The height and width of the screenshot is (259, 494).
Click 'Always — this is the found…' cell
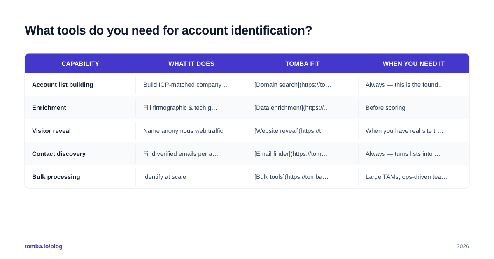(414, 85)
